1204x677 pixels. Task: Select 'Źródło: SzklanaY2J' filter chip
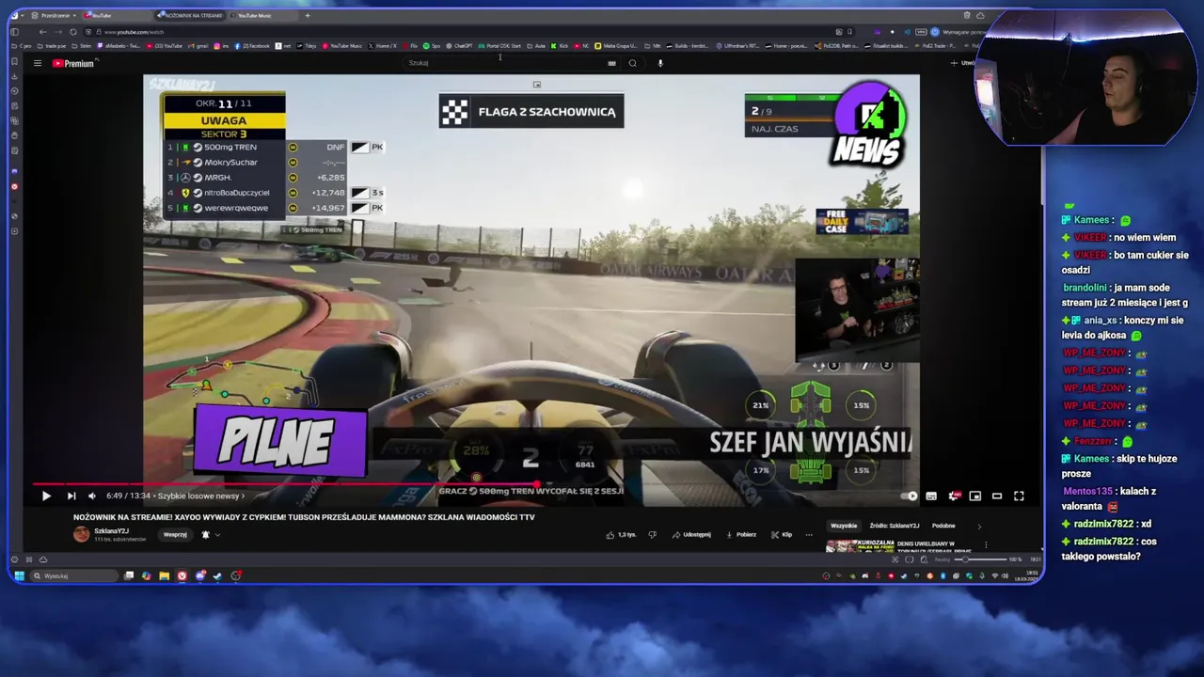point(895,526)
